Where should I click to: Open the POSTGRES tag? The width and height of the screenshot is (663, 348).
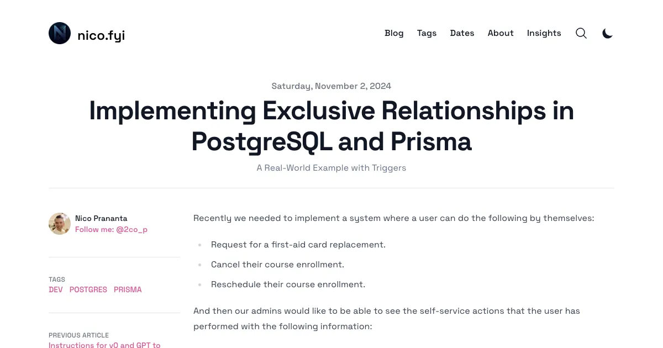tap(88, 289)
